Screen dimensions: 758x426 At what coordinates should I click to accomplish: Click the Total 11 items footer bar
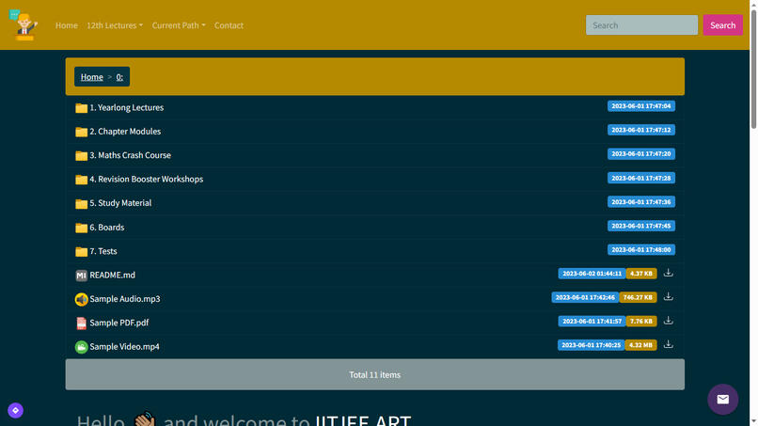(x=374, y=374)
